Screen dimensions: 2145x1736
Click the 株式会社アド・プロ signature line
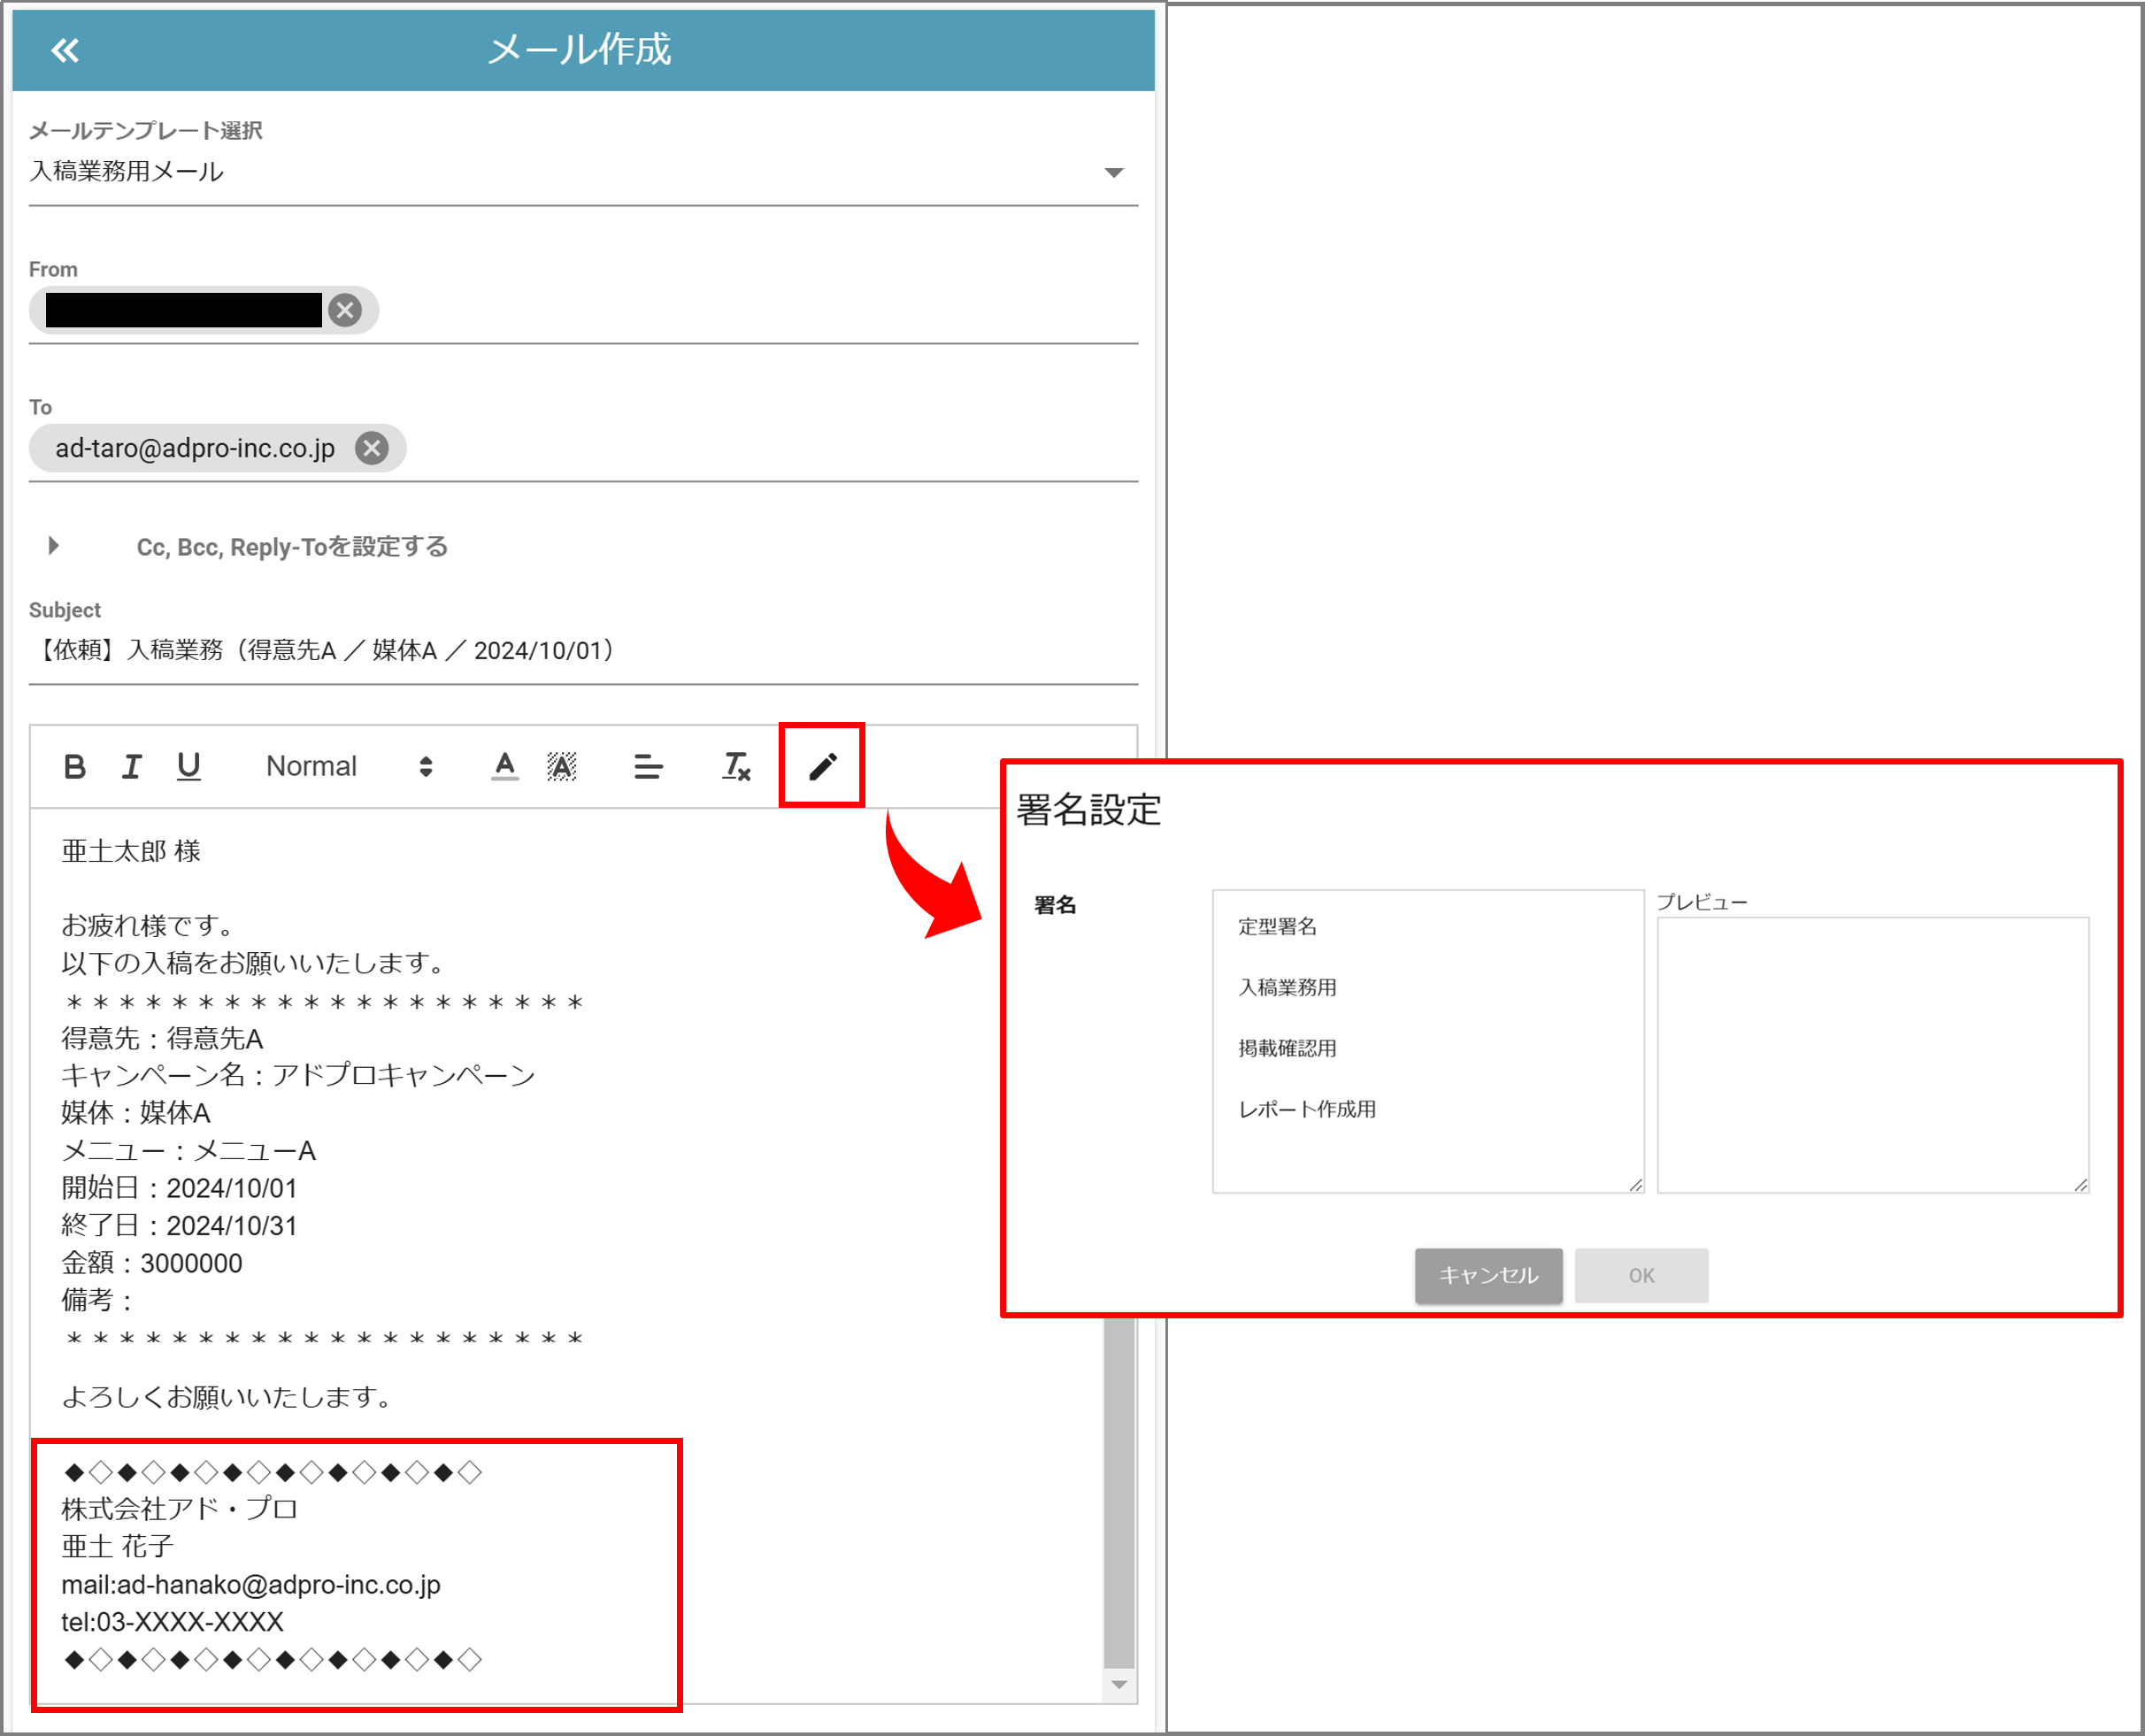click(x=180, y=1509)
